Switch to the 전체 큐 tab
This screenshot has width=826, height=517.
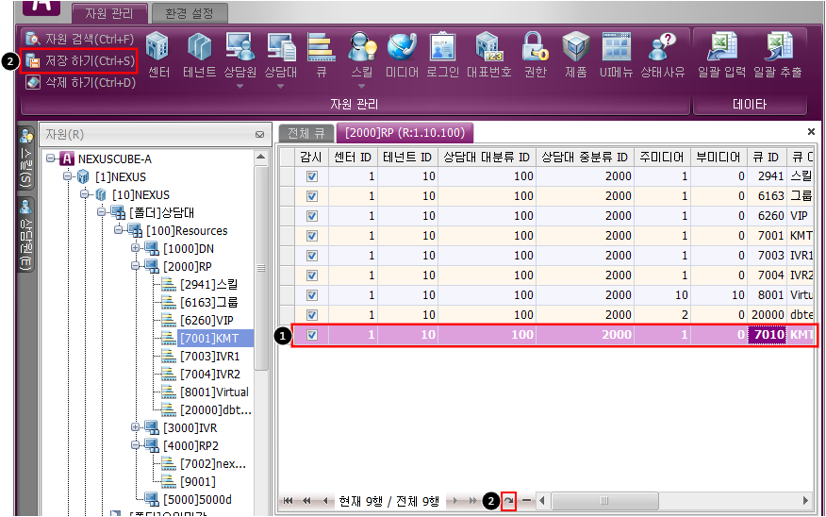point(306,133)
